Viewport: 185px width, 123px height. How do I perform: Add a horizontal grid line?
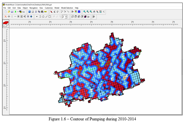[15, 17]
